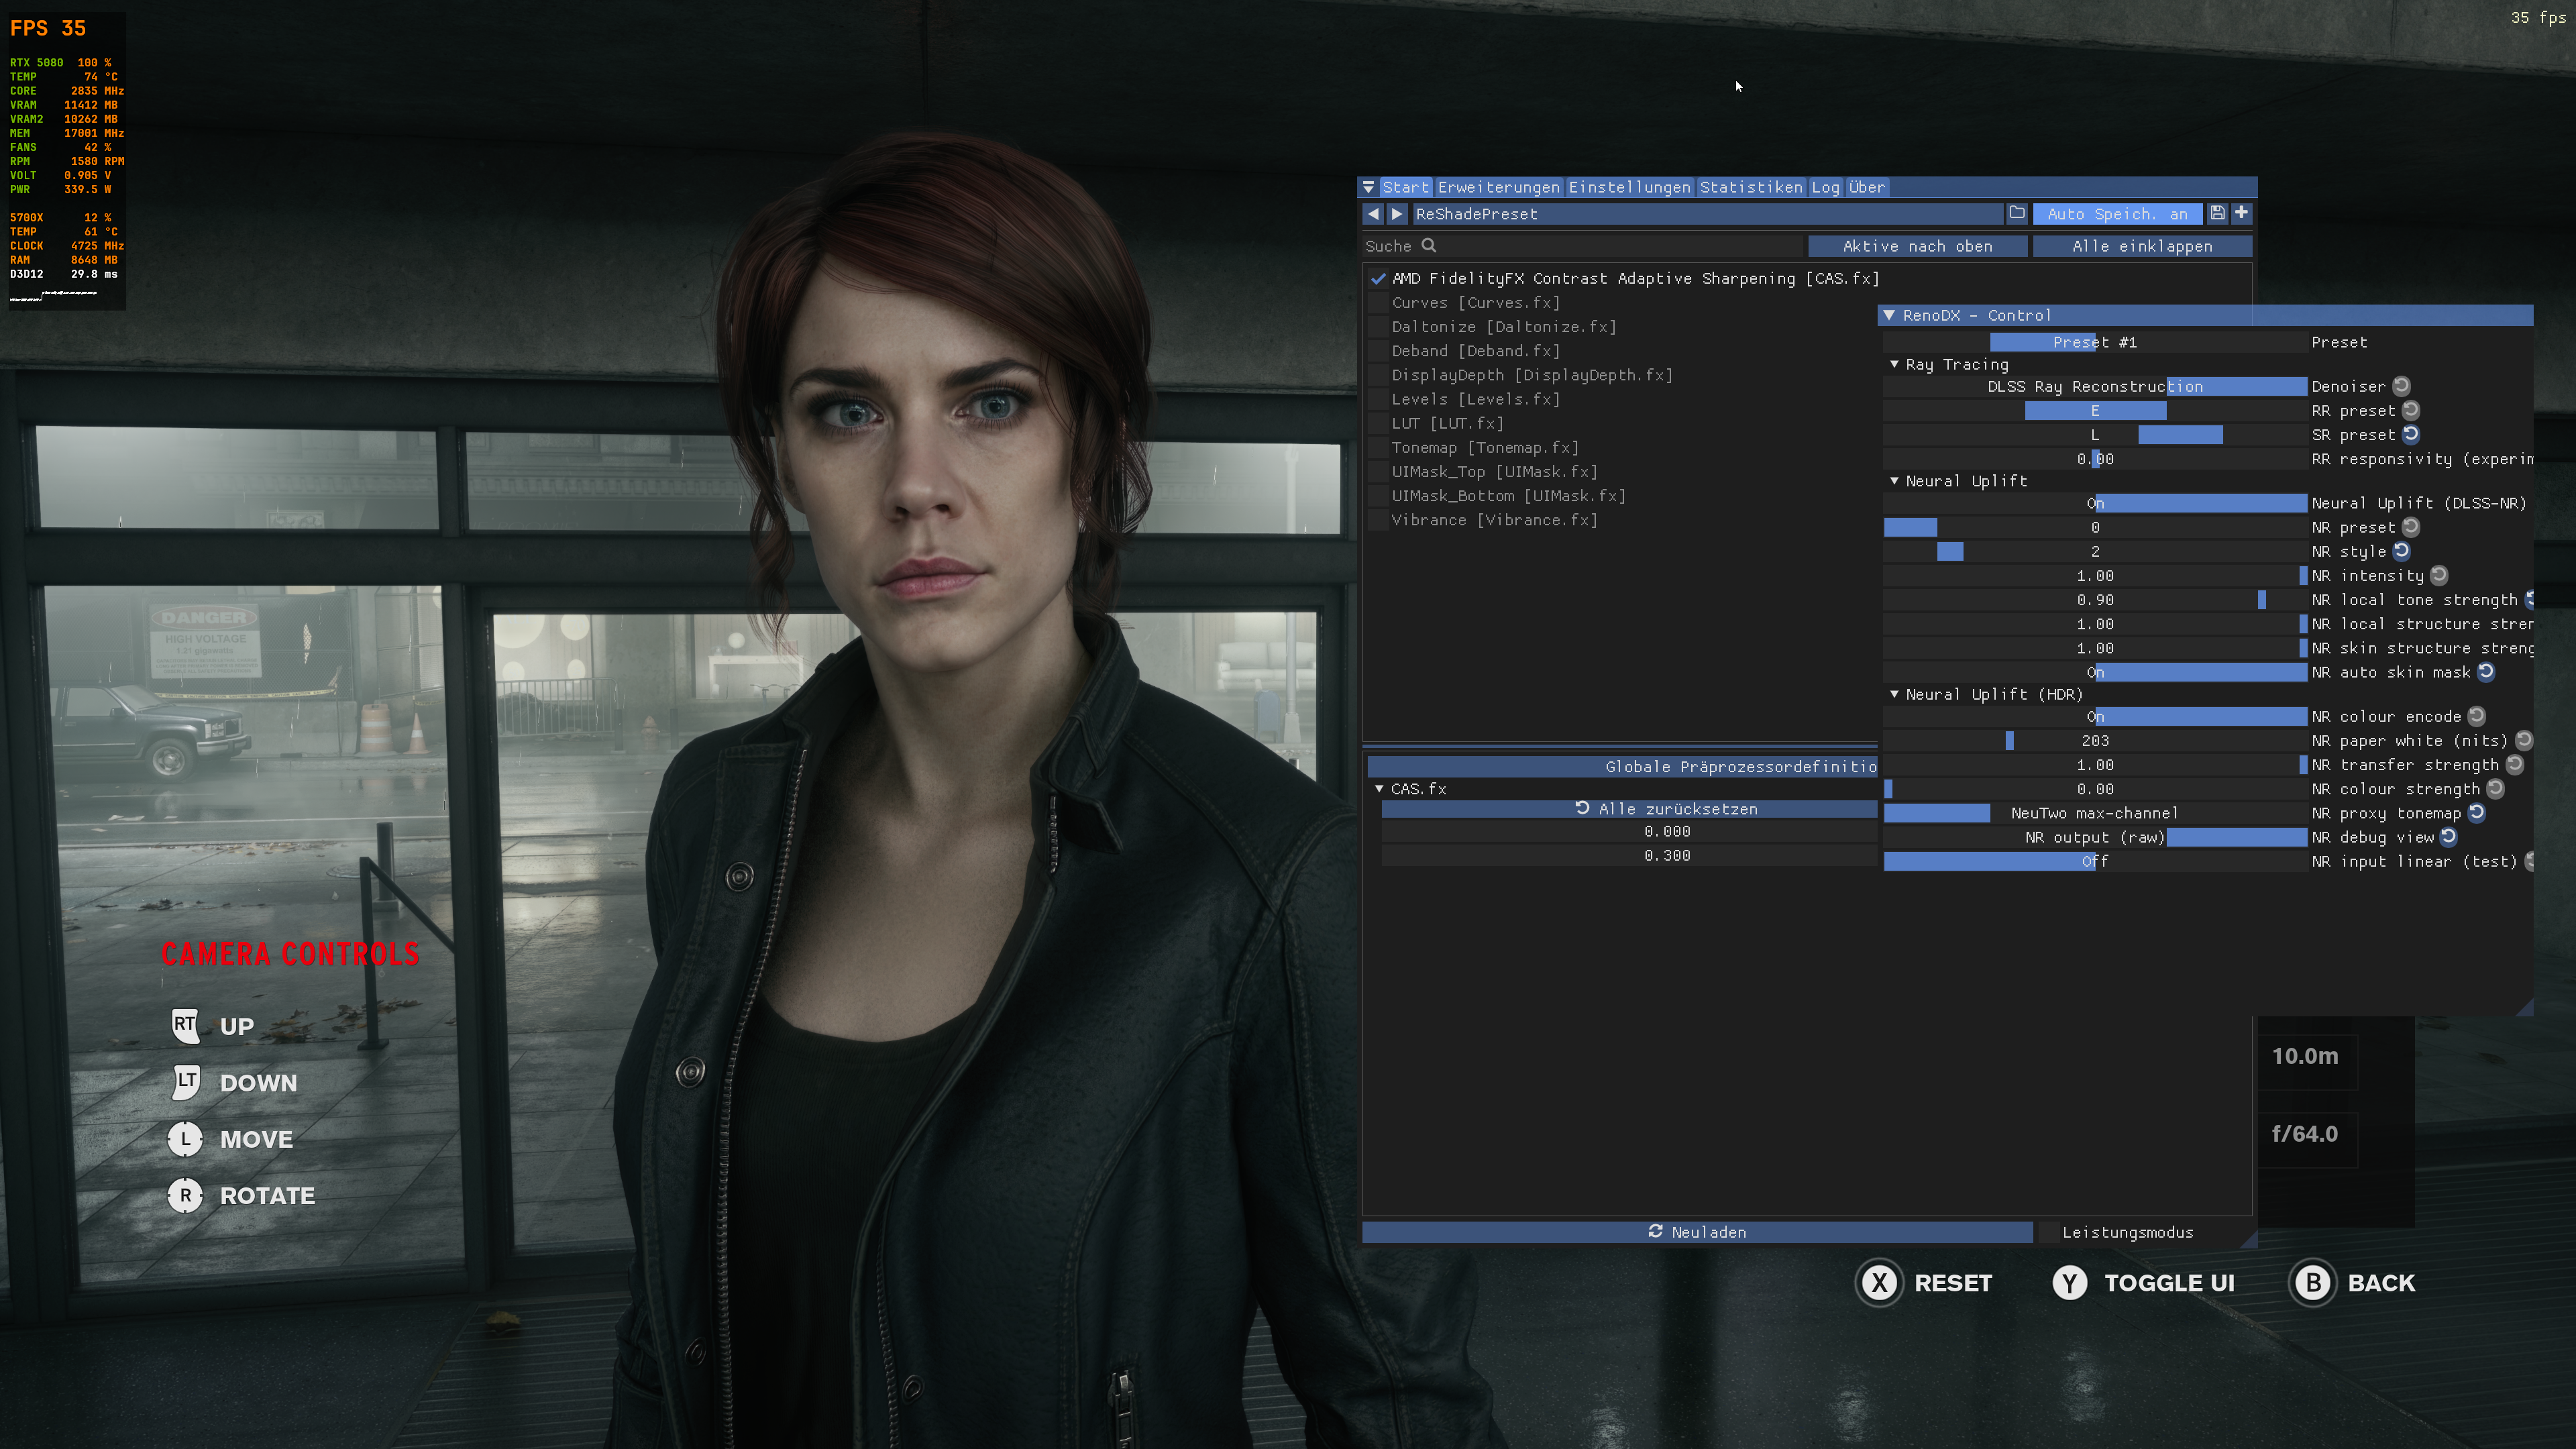Screen dimensions: 2576x1449
Task: Click the B button icon for Back
Action: pos(2313,1283)
